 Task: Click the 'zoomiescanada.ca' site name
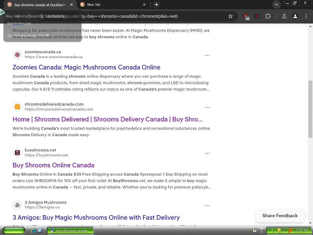click(43, 52)
